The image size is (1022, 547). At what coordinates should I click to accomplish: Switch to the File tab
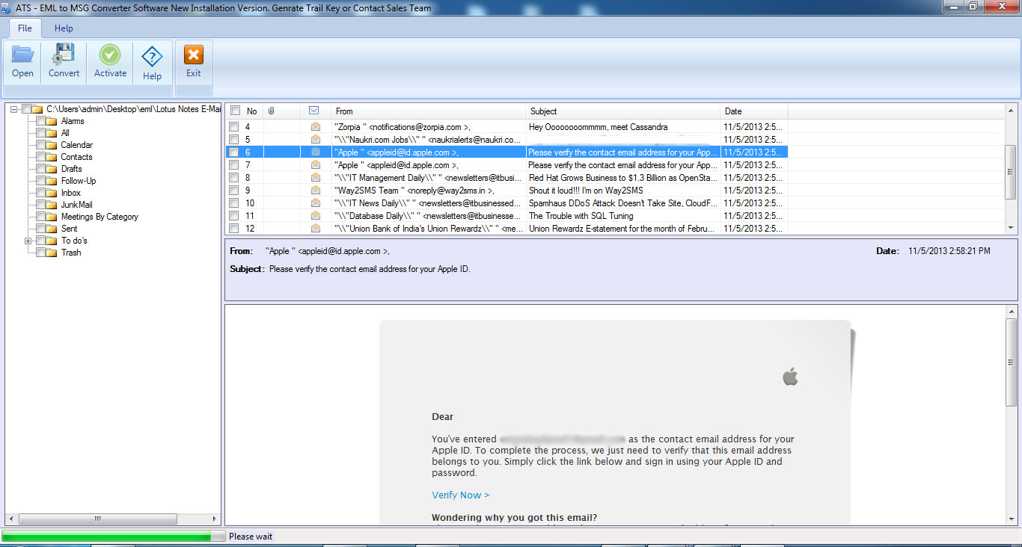pos(25,28)
